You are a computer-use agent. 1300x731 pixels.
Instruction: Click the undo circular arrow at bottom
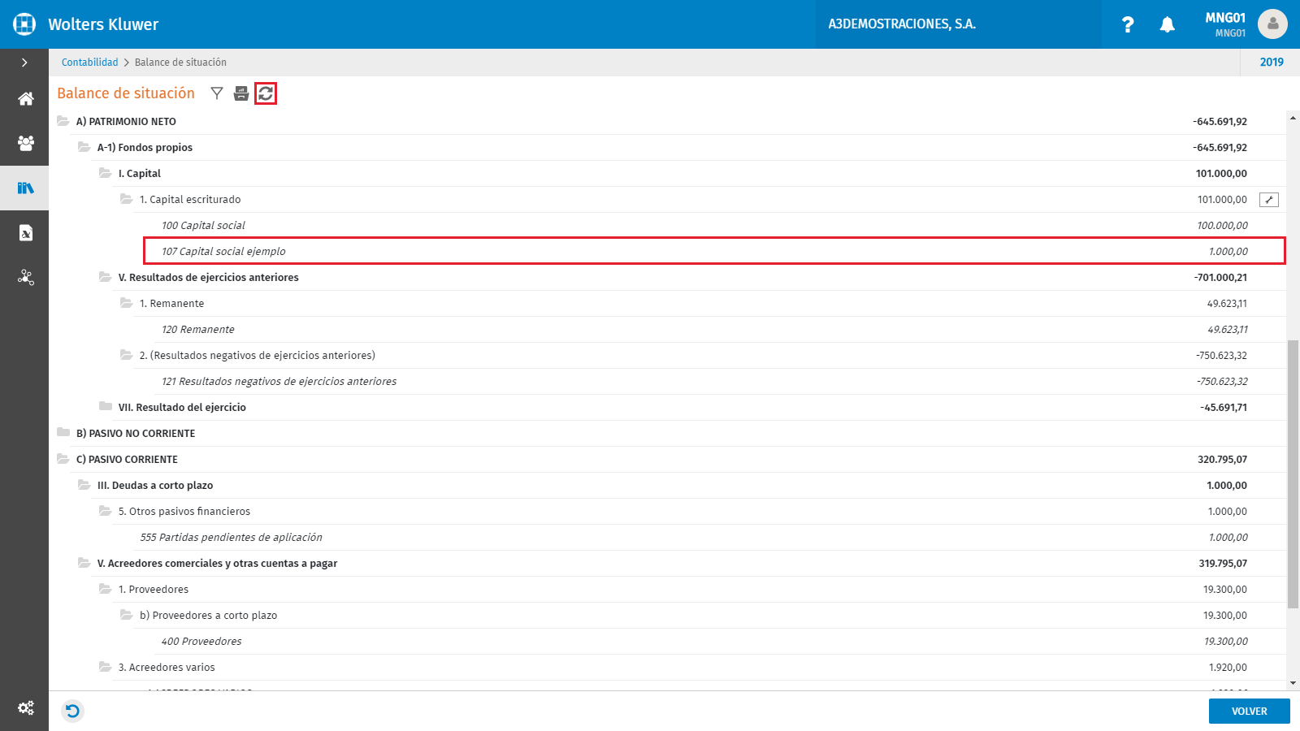pos(72,712)
